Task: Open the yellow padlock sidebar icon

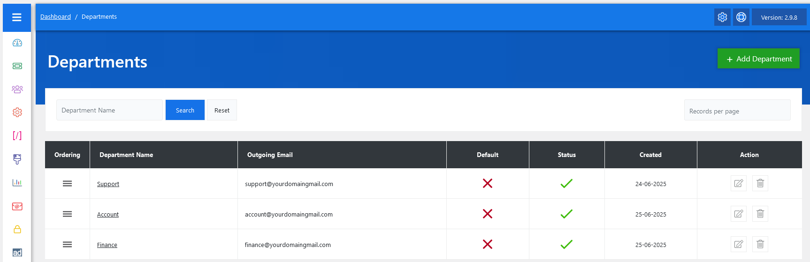Action: coord(17,229)
